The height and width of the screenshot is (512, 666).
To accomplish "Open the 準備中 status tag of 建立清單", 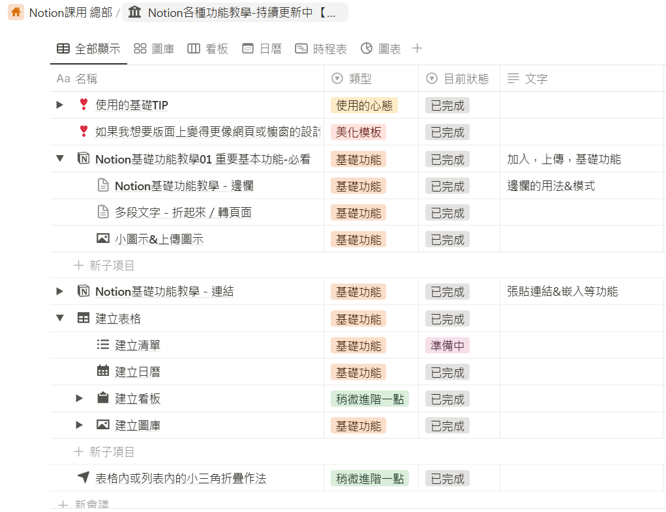I will point(447,346).
